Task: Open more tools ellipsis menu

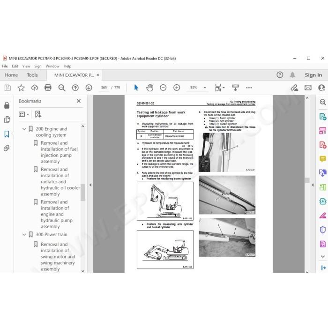Action: (x=249, y=88)
